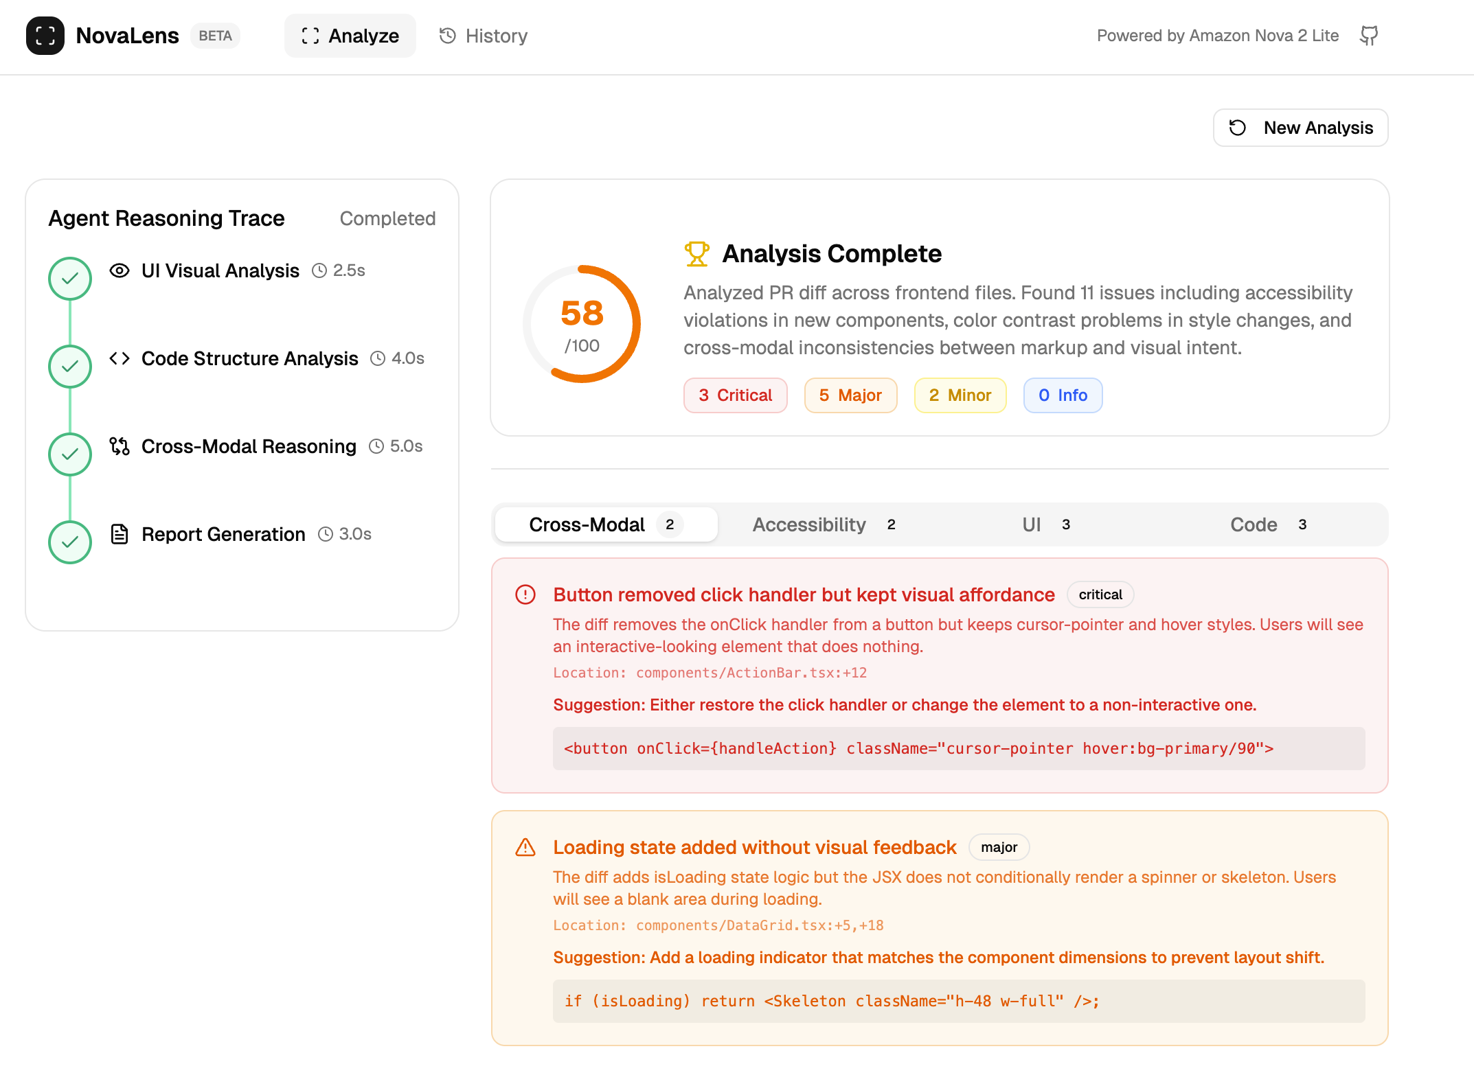Click the Cross-Modal Reasoning completed checkmark
The width and height of the screenshot is (1474, 1075).
(x=70, y=454)
